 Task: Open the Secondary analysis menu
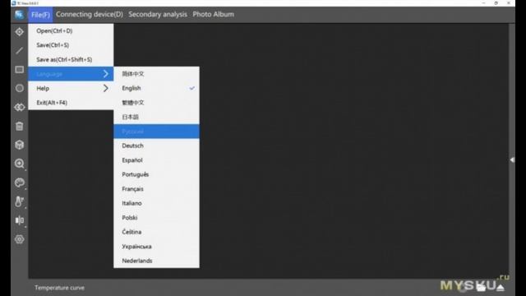click(158, 15)
